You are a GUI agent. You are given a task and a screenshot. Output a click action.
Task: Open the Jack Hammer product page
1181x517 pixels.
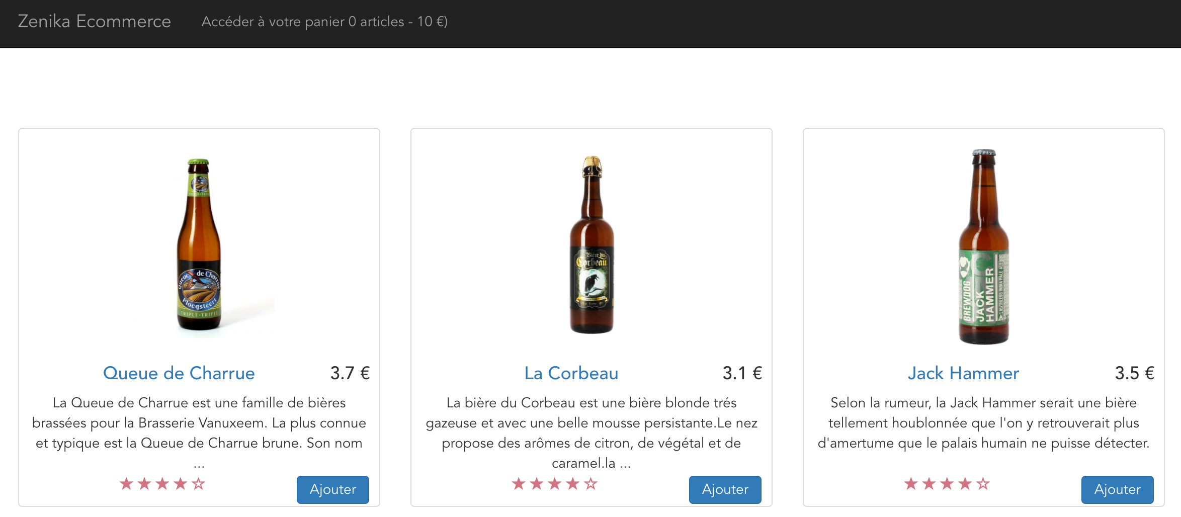coord(963,373)
